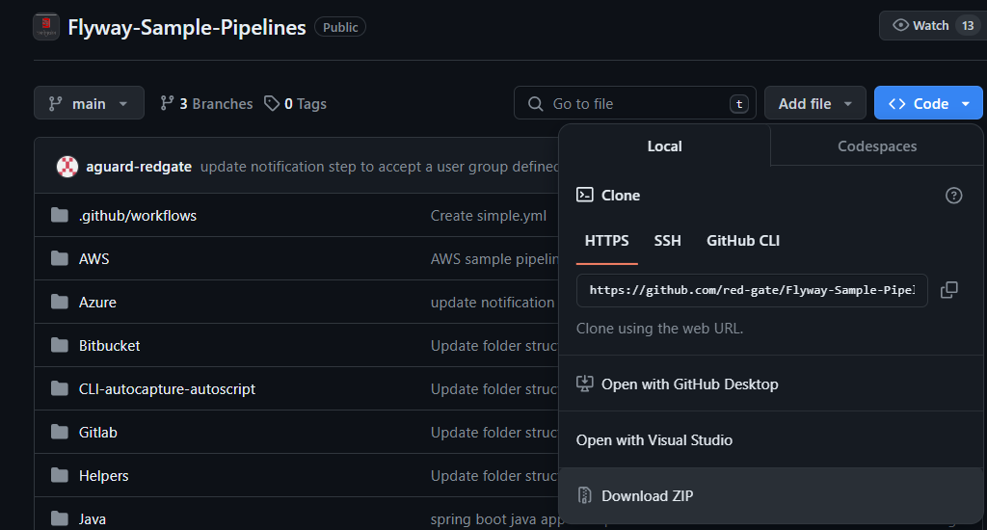Click the AWS folder icon
Screen dimensions: 987x530
59,258
